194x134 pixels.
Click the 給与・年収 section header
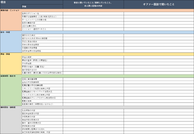(x=5, y=32)
